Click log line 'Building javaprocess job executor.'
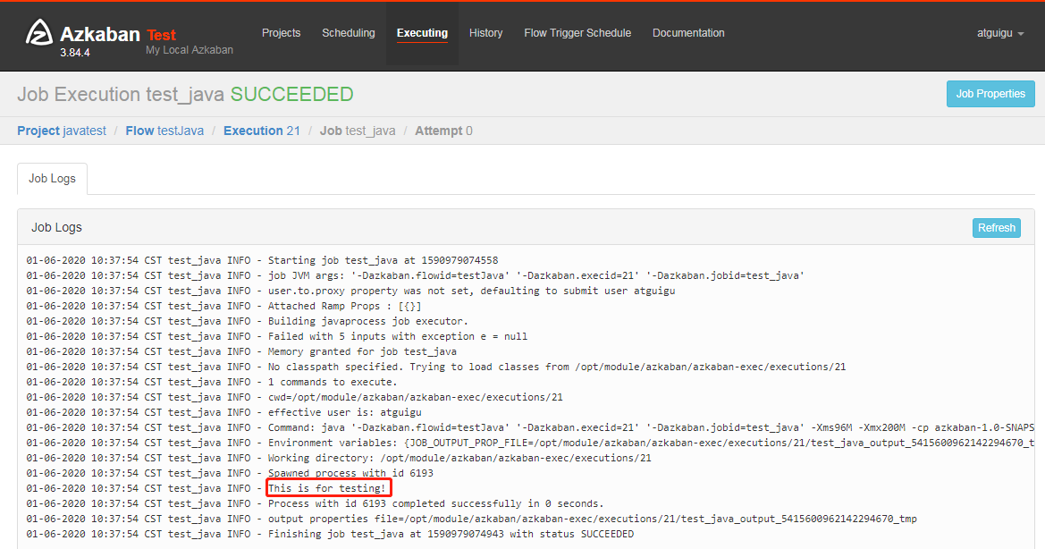The height and width of the screenshot is (549, 1045). point(248,322)
